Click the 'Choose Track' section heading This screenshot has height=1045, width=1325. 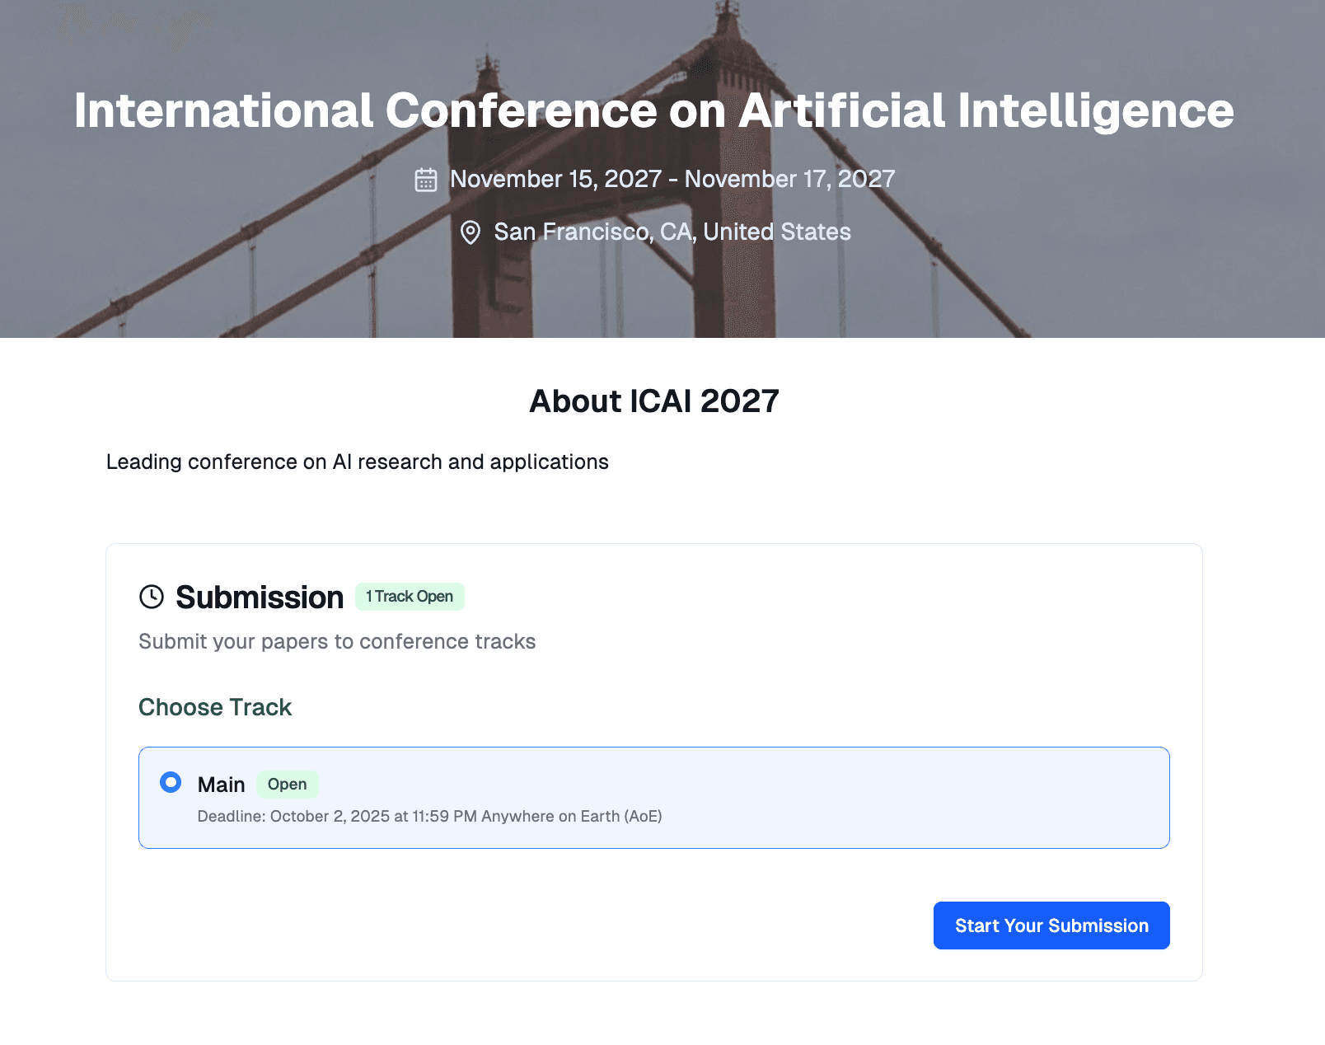(x=214, y=707)
